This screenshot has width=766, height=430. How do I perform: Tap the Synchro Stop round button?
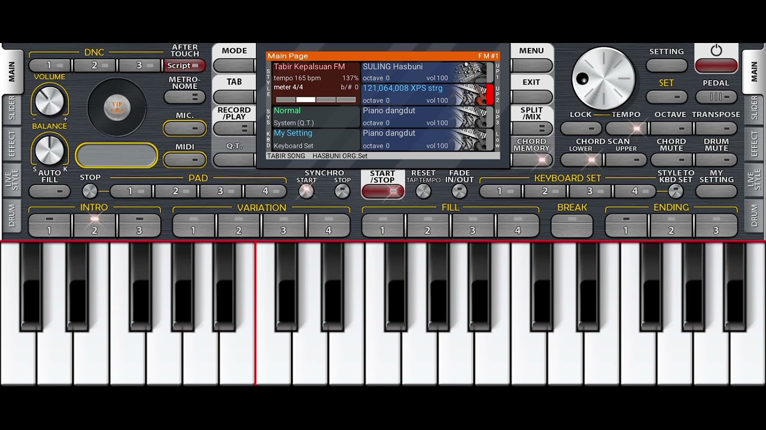342,191
